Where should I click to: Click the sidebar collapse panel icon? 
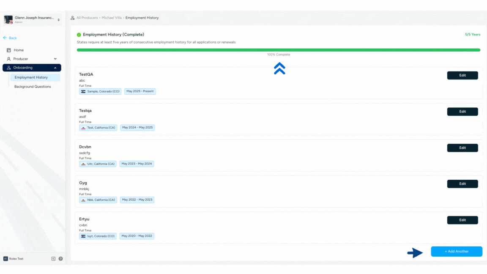pyautogui.click(x=53, y=259)
